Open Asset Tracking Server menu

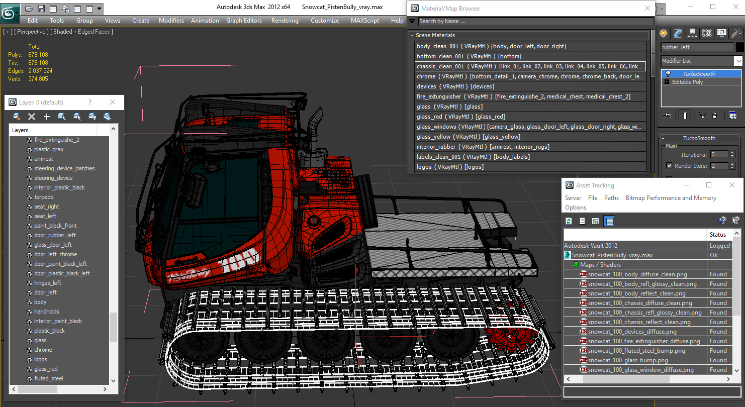point(573,198)
